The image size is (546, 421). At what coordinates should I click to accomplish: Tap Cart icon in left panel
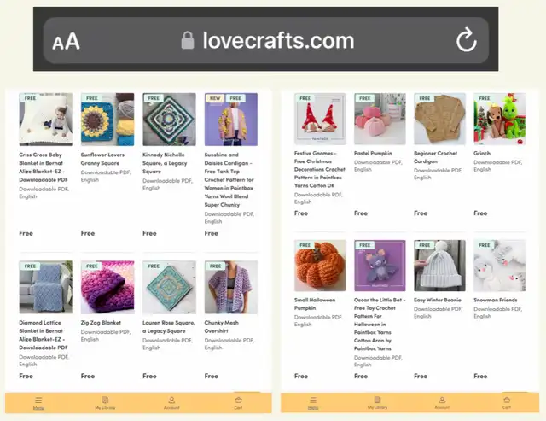238,402
